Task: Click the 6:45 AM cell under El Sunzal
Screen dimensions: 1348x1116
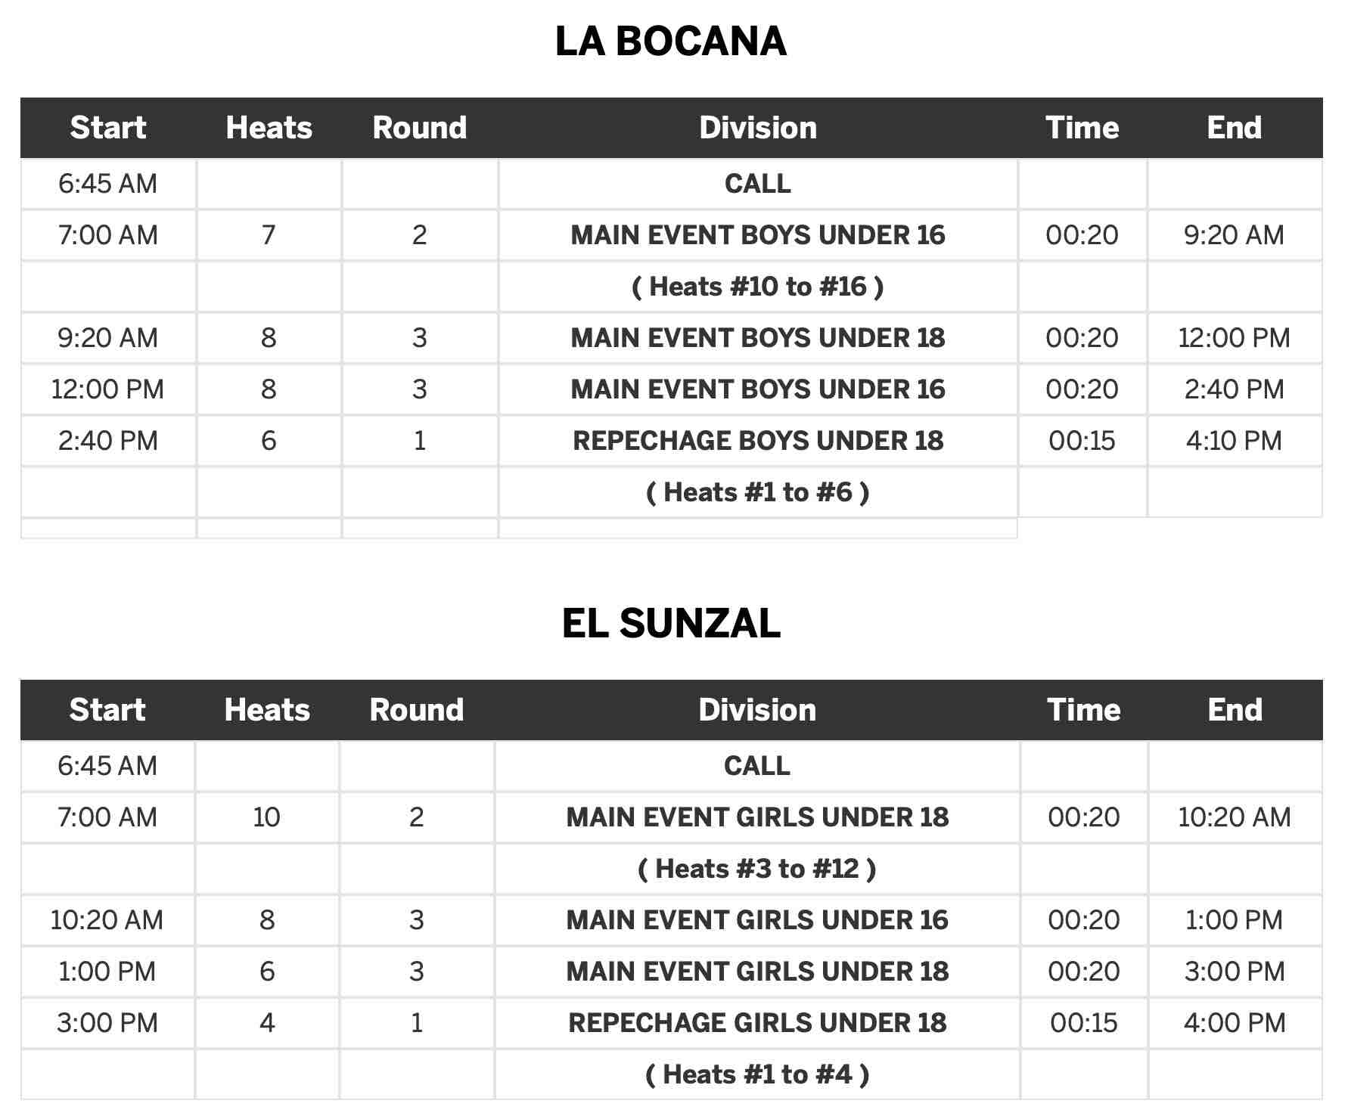Action: (x=107, y=766)
